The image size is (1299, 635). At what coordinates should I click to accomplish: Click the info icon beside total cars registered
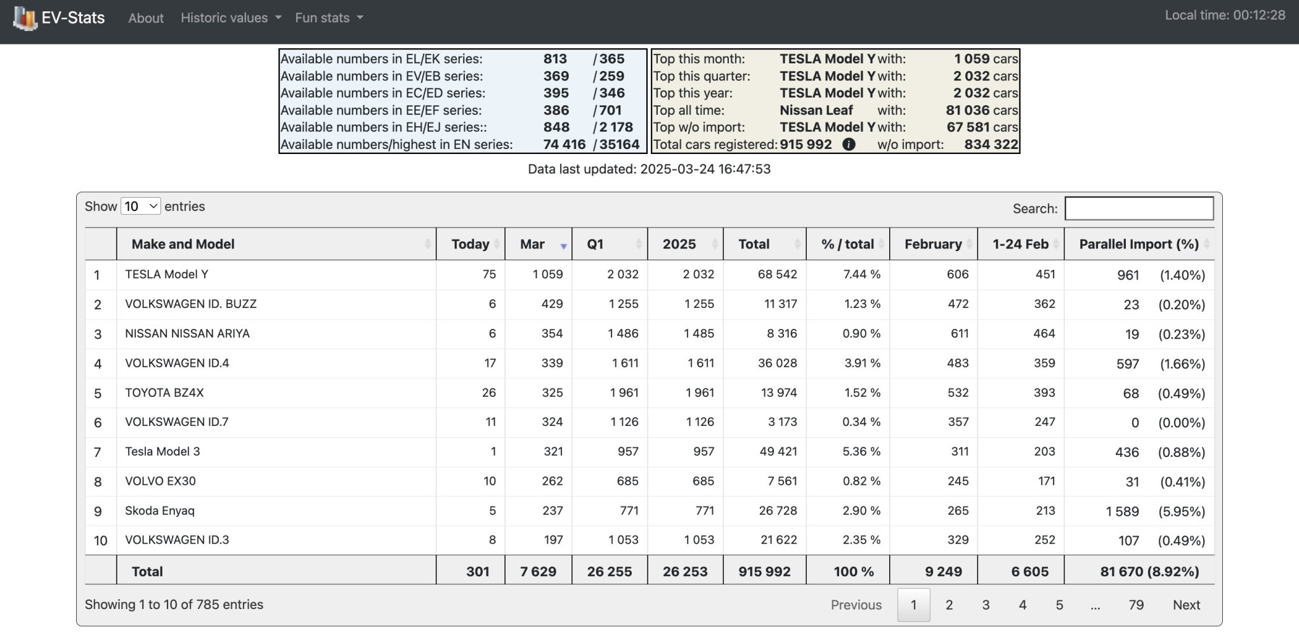[x=849, y=144]
